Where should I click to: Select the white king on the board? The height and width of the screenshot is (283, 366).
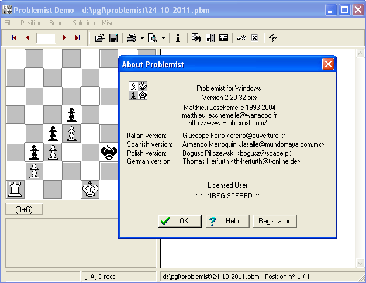click(90, 189)
